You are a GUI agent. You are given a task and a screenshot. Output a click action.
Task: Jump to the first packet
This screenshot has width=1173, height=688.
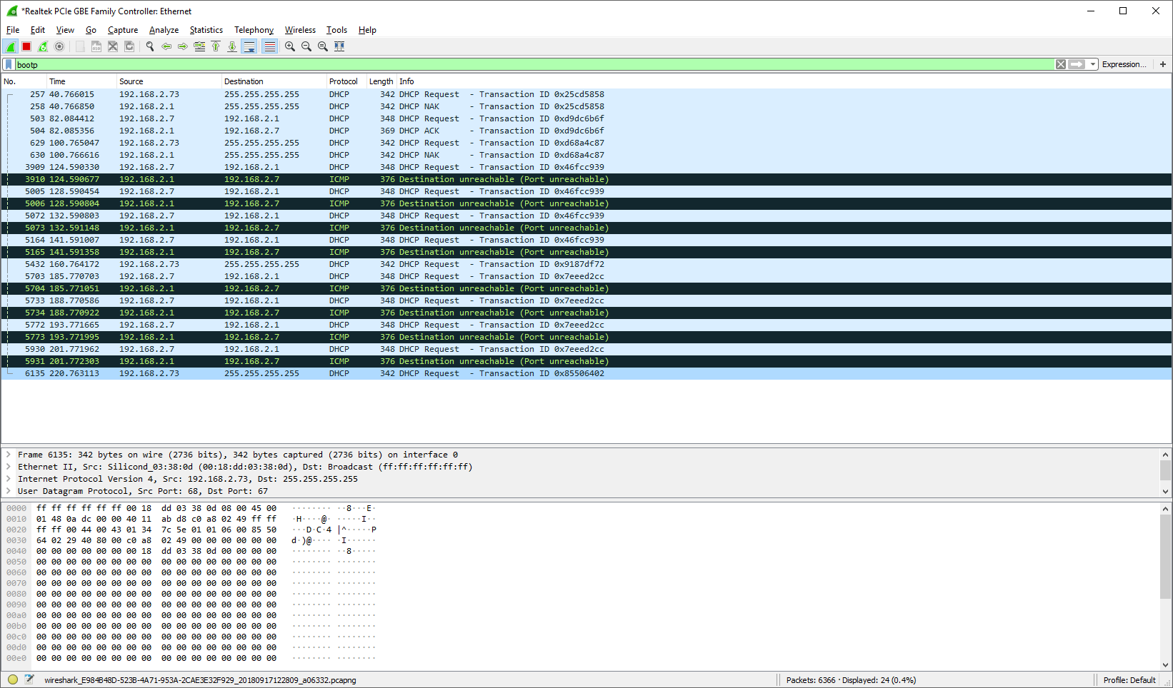[216, 46]
